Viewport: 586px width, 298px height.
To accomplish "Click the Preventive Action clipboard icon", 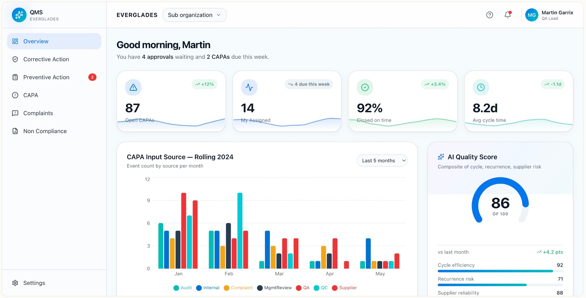I will pos(15,77).
